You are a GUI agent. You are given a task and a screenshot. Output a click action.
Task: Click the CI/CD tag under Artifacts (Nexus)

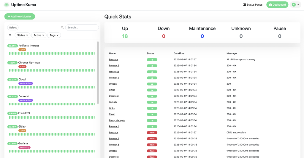tap(22, 50)
